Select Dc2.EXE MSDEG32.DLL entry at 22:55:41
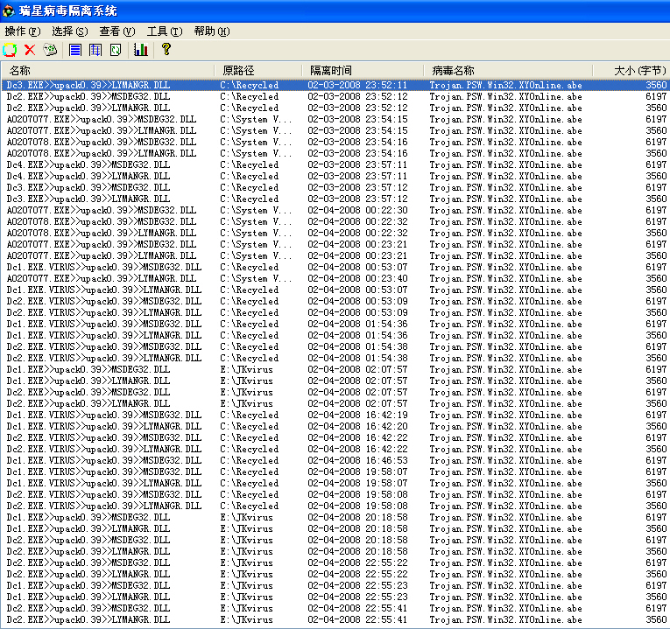This screenshot has width=670, height=629. pos(88,609)
